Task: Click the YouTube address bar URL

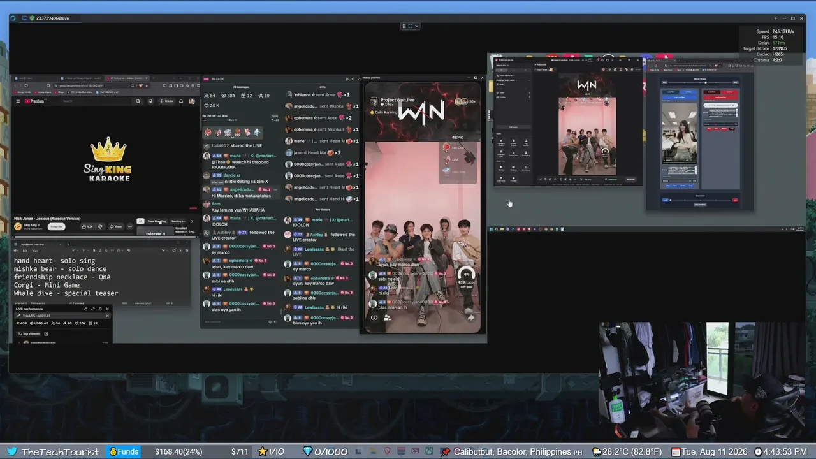Action: (x=81, y=85)
